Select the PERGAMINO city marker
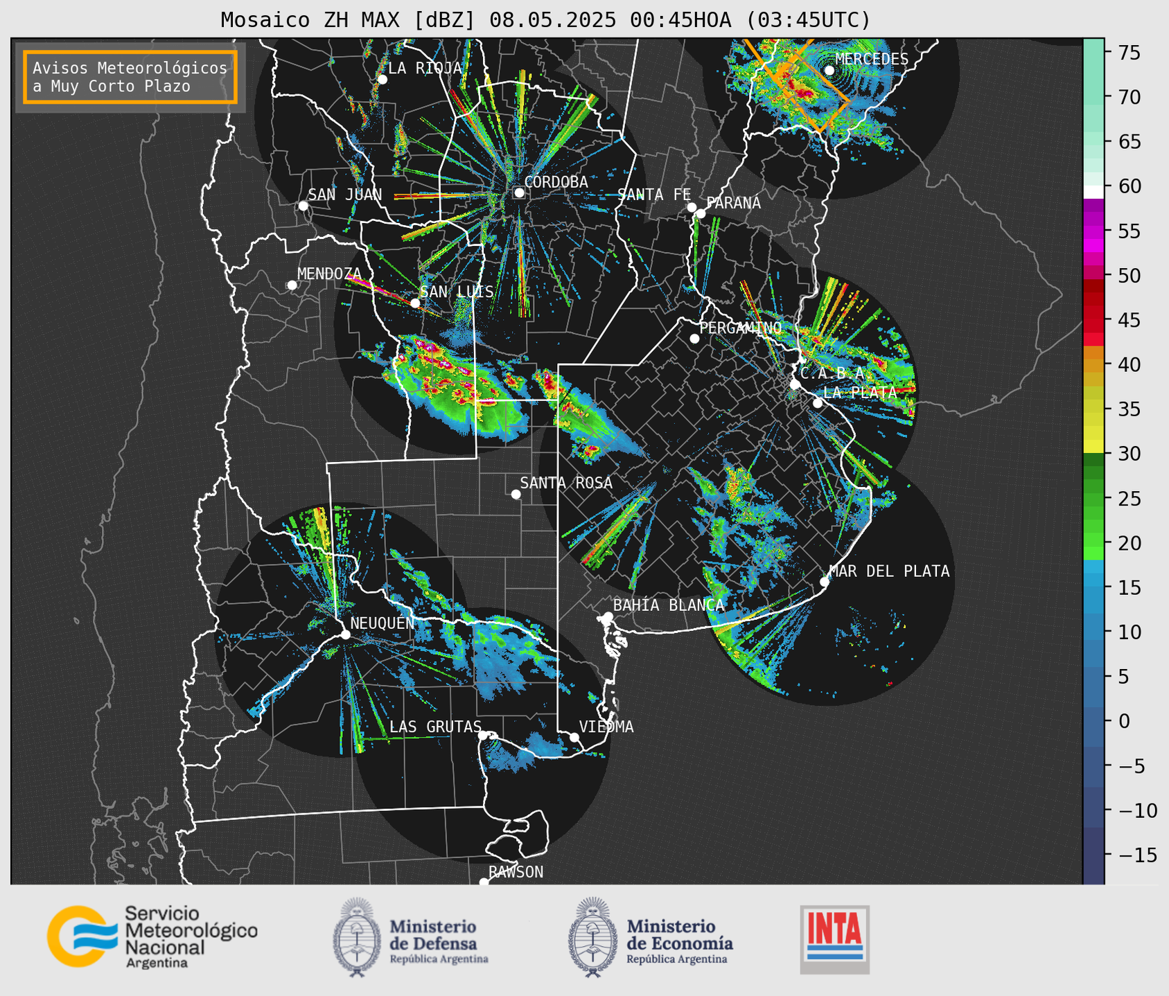Viewport: 1169px width, 996px height. tap(694, 339)
